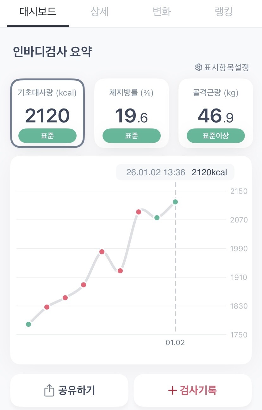The width and height of the screenshot is (262, 410).
Task: Tap the last green point at 01.02
Action: pyautogui.click(x=175, y=202)
